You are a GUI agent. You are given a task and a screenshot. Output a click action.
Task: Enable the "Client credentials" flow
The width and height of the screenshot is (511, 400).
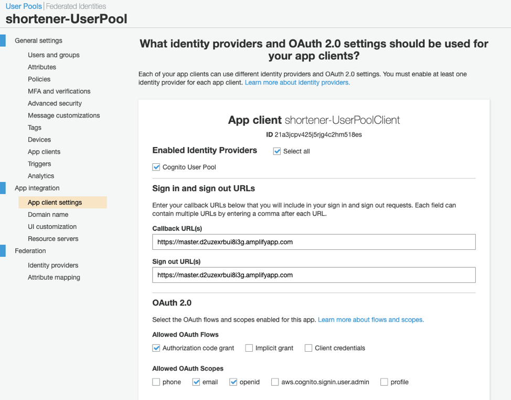[x=308, y=348]
